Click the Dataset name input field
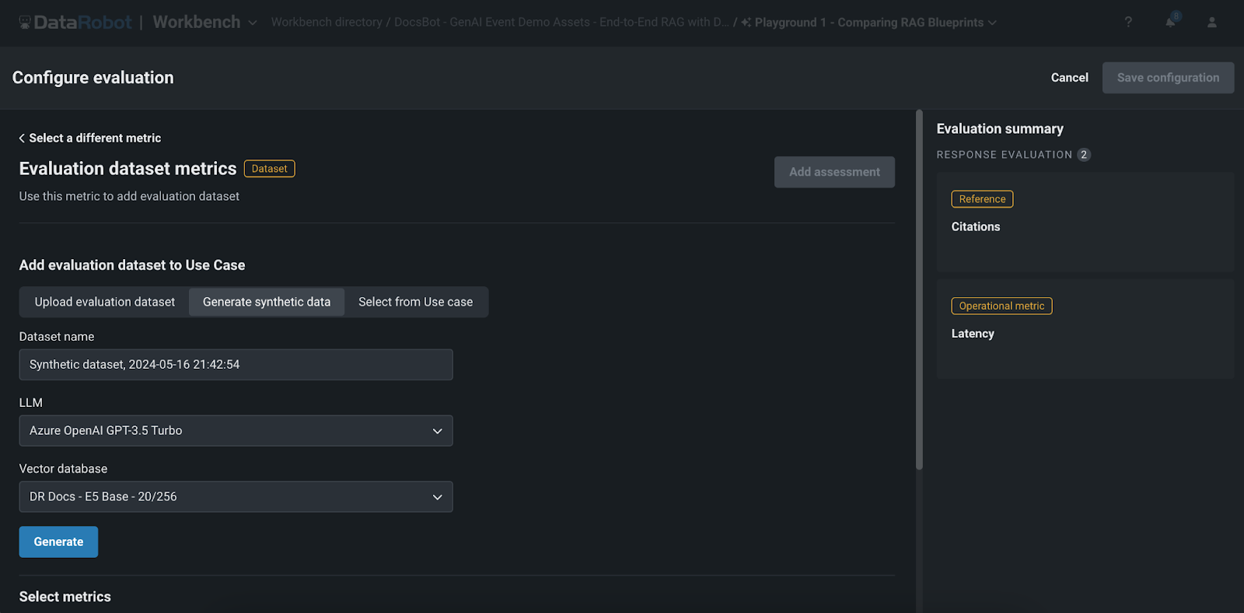1244x613 pixels. (x=236, y=365)
